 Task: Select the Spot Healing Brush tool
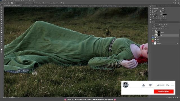[x=1, y=20]
